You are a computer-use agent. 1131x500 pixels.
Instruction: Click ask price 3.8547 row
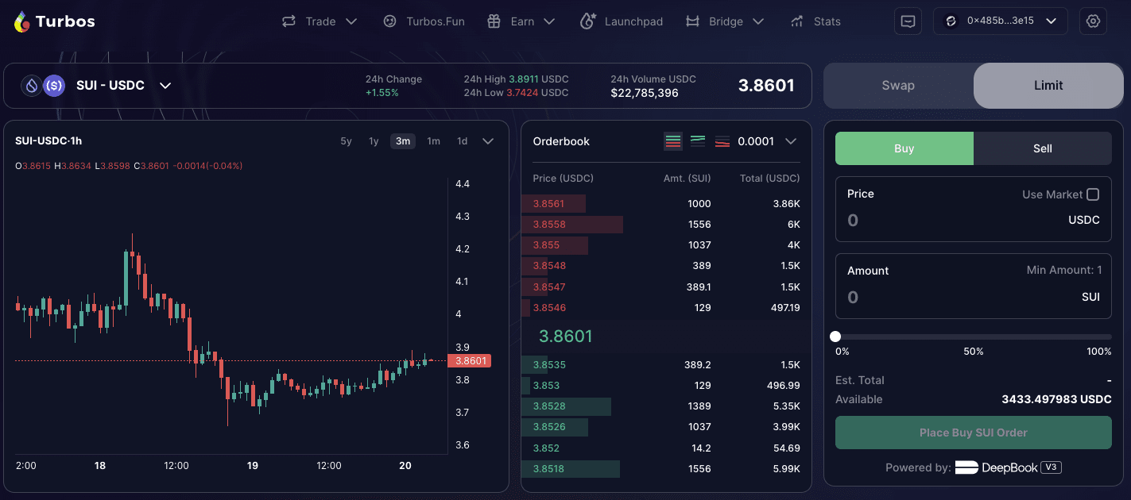[x=666, y=287]
